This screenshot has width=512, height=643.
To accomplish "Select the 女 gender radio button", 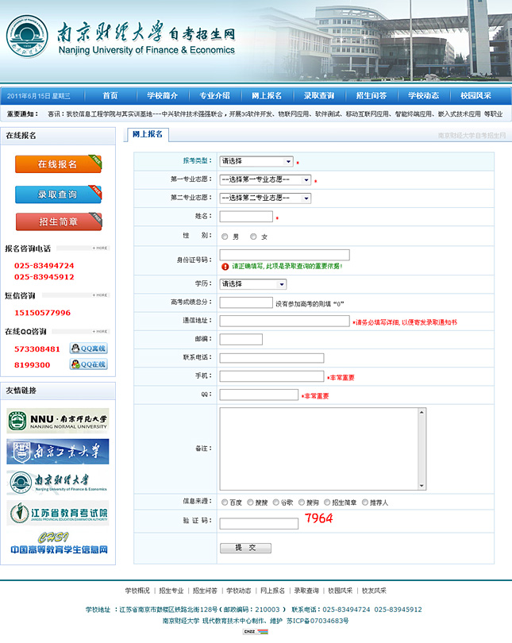I will [253, 237].
